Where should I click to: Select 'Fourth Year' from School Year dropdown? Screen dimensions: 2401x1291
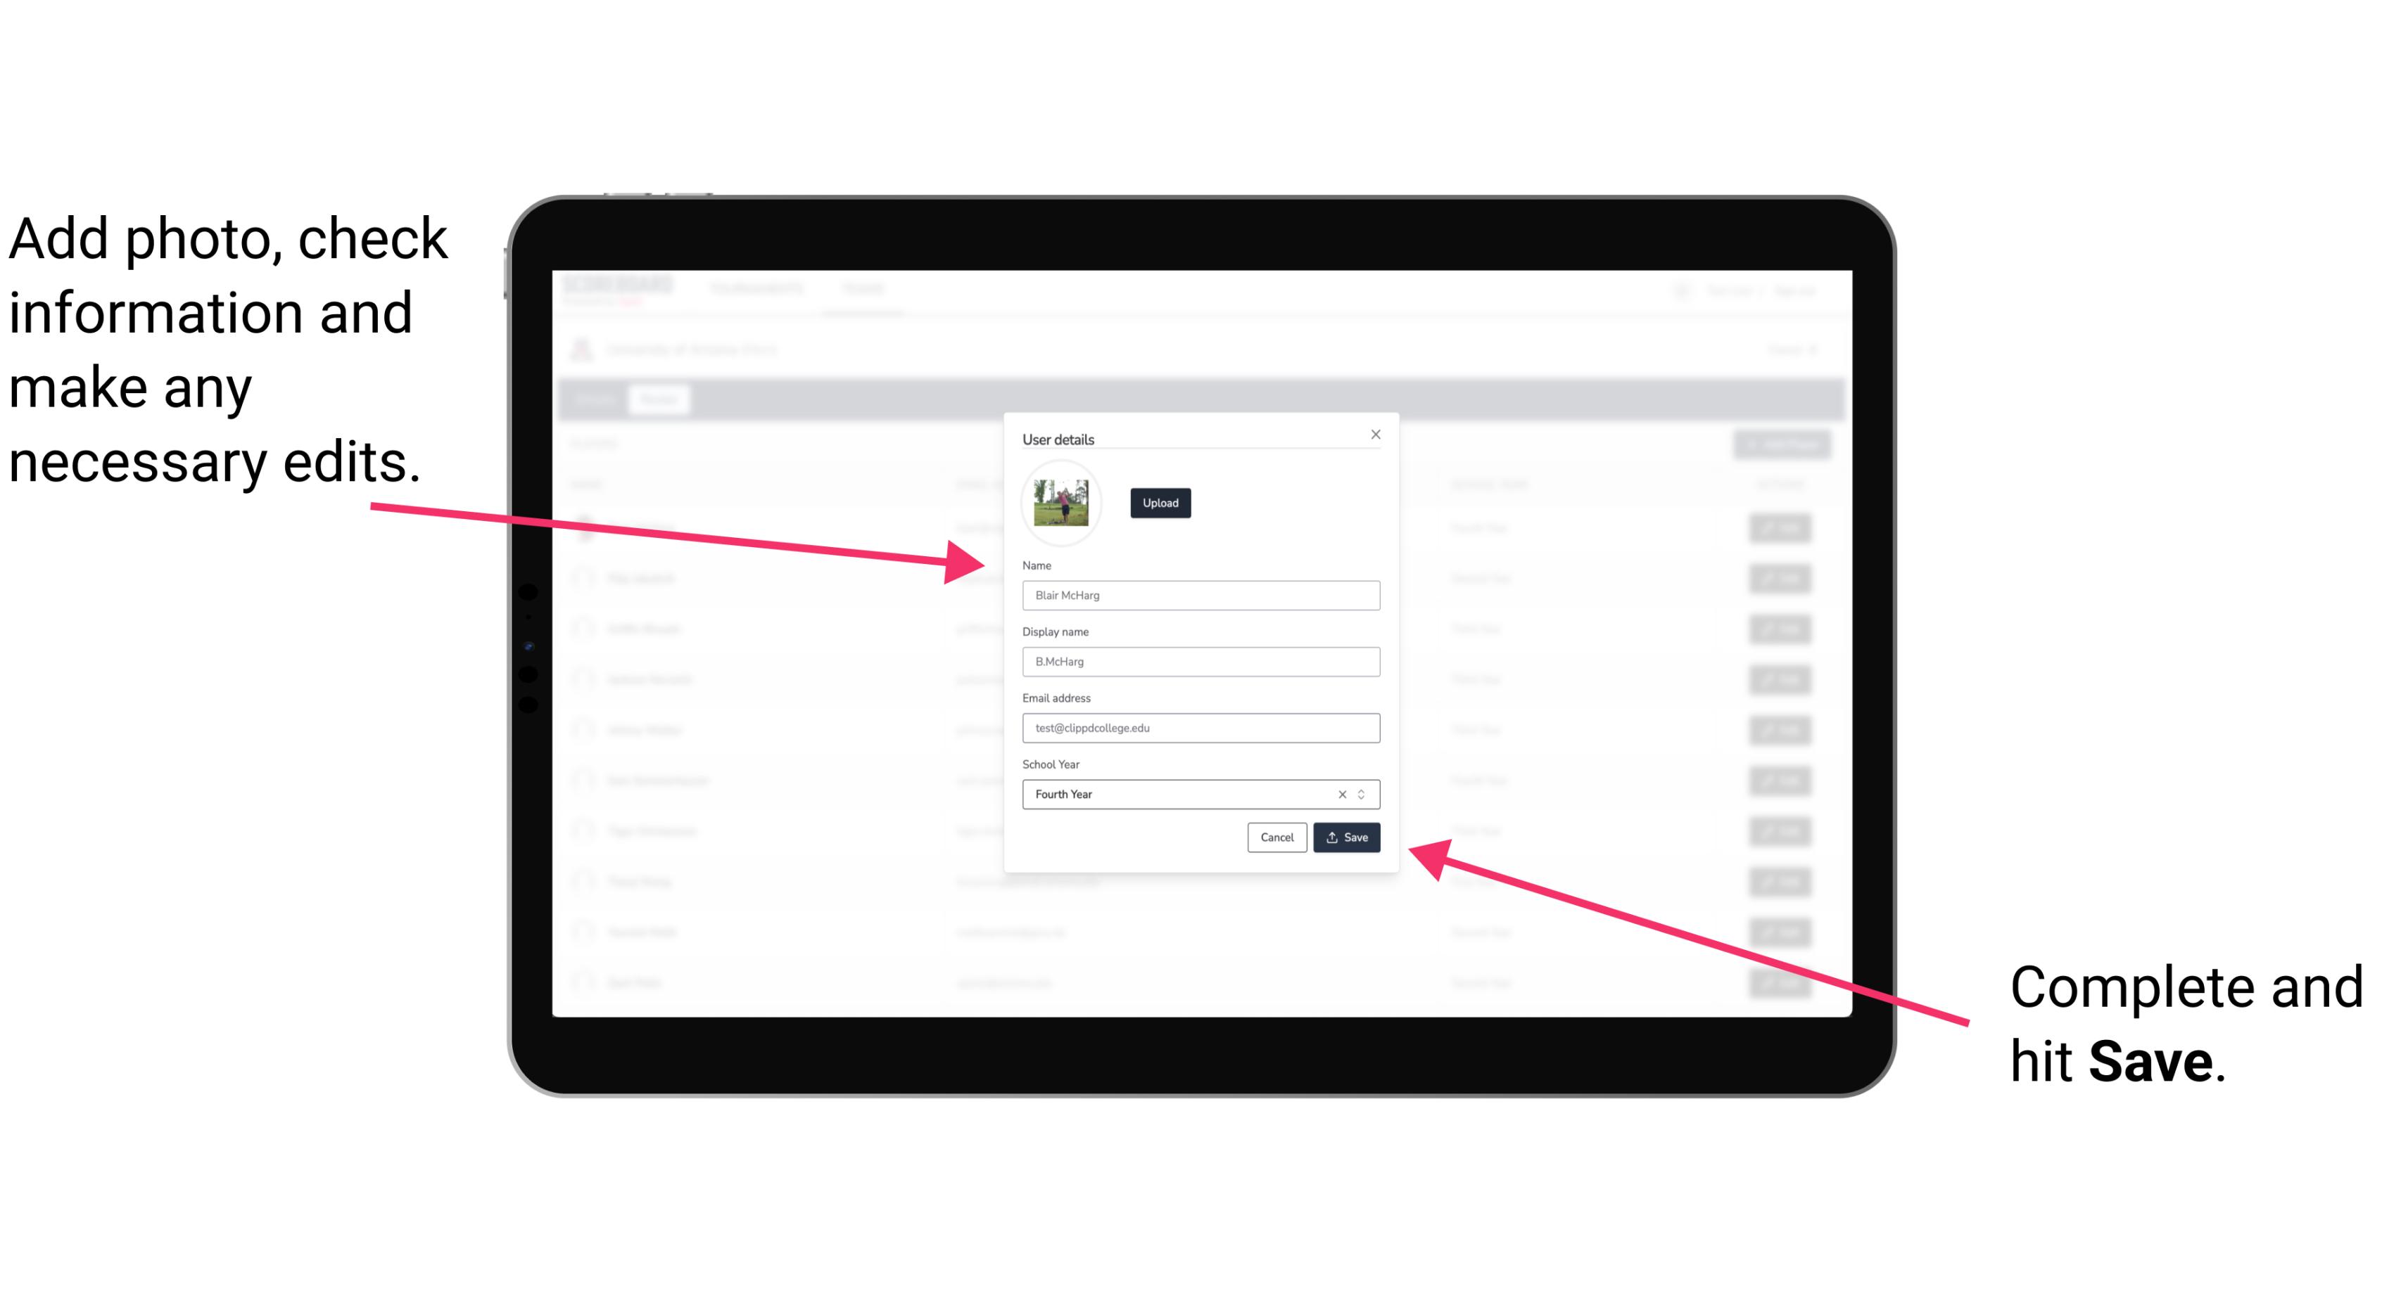tap(1200, 793)
